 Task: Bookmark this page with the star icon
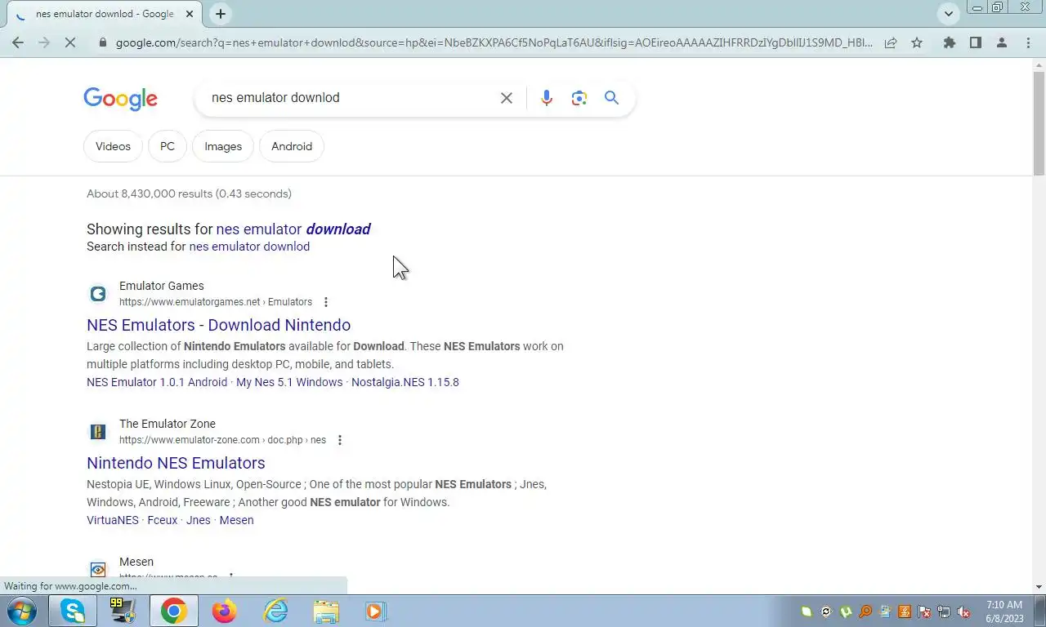pyautogui.click(x=917, y=42)
